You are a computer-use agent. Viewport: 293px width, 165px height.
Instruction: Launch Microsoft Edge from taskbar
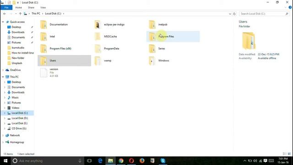[100, 161]
